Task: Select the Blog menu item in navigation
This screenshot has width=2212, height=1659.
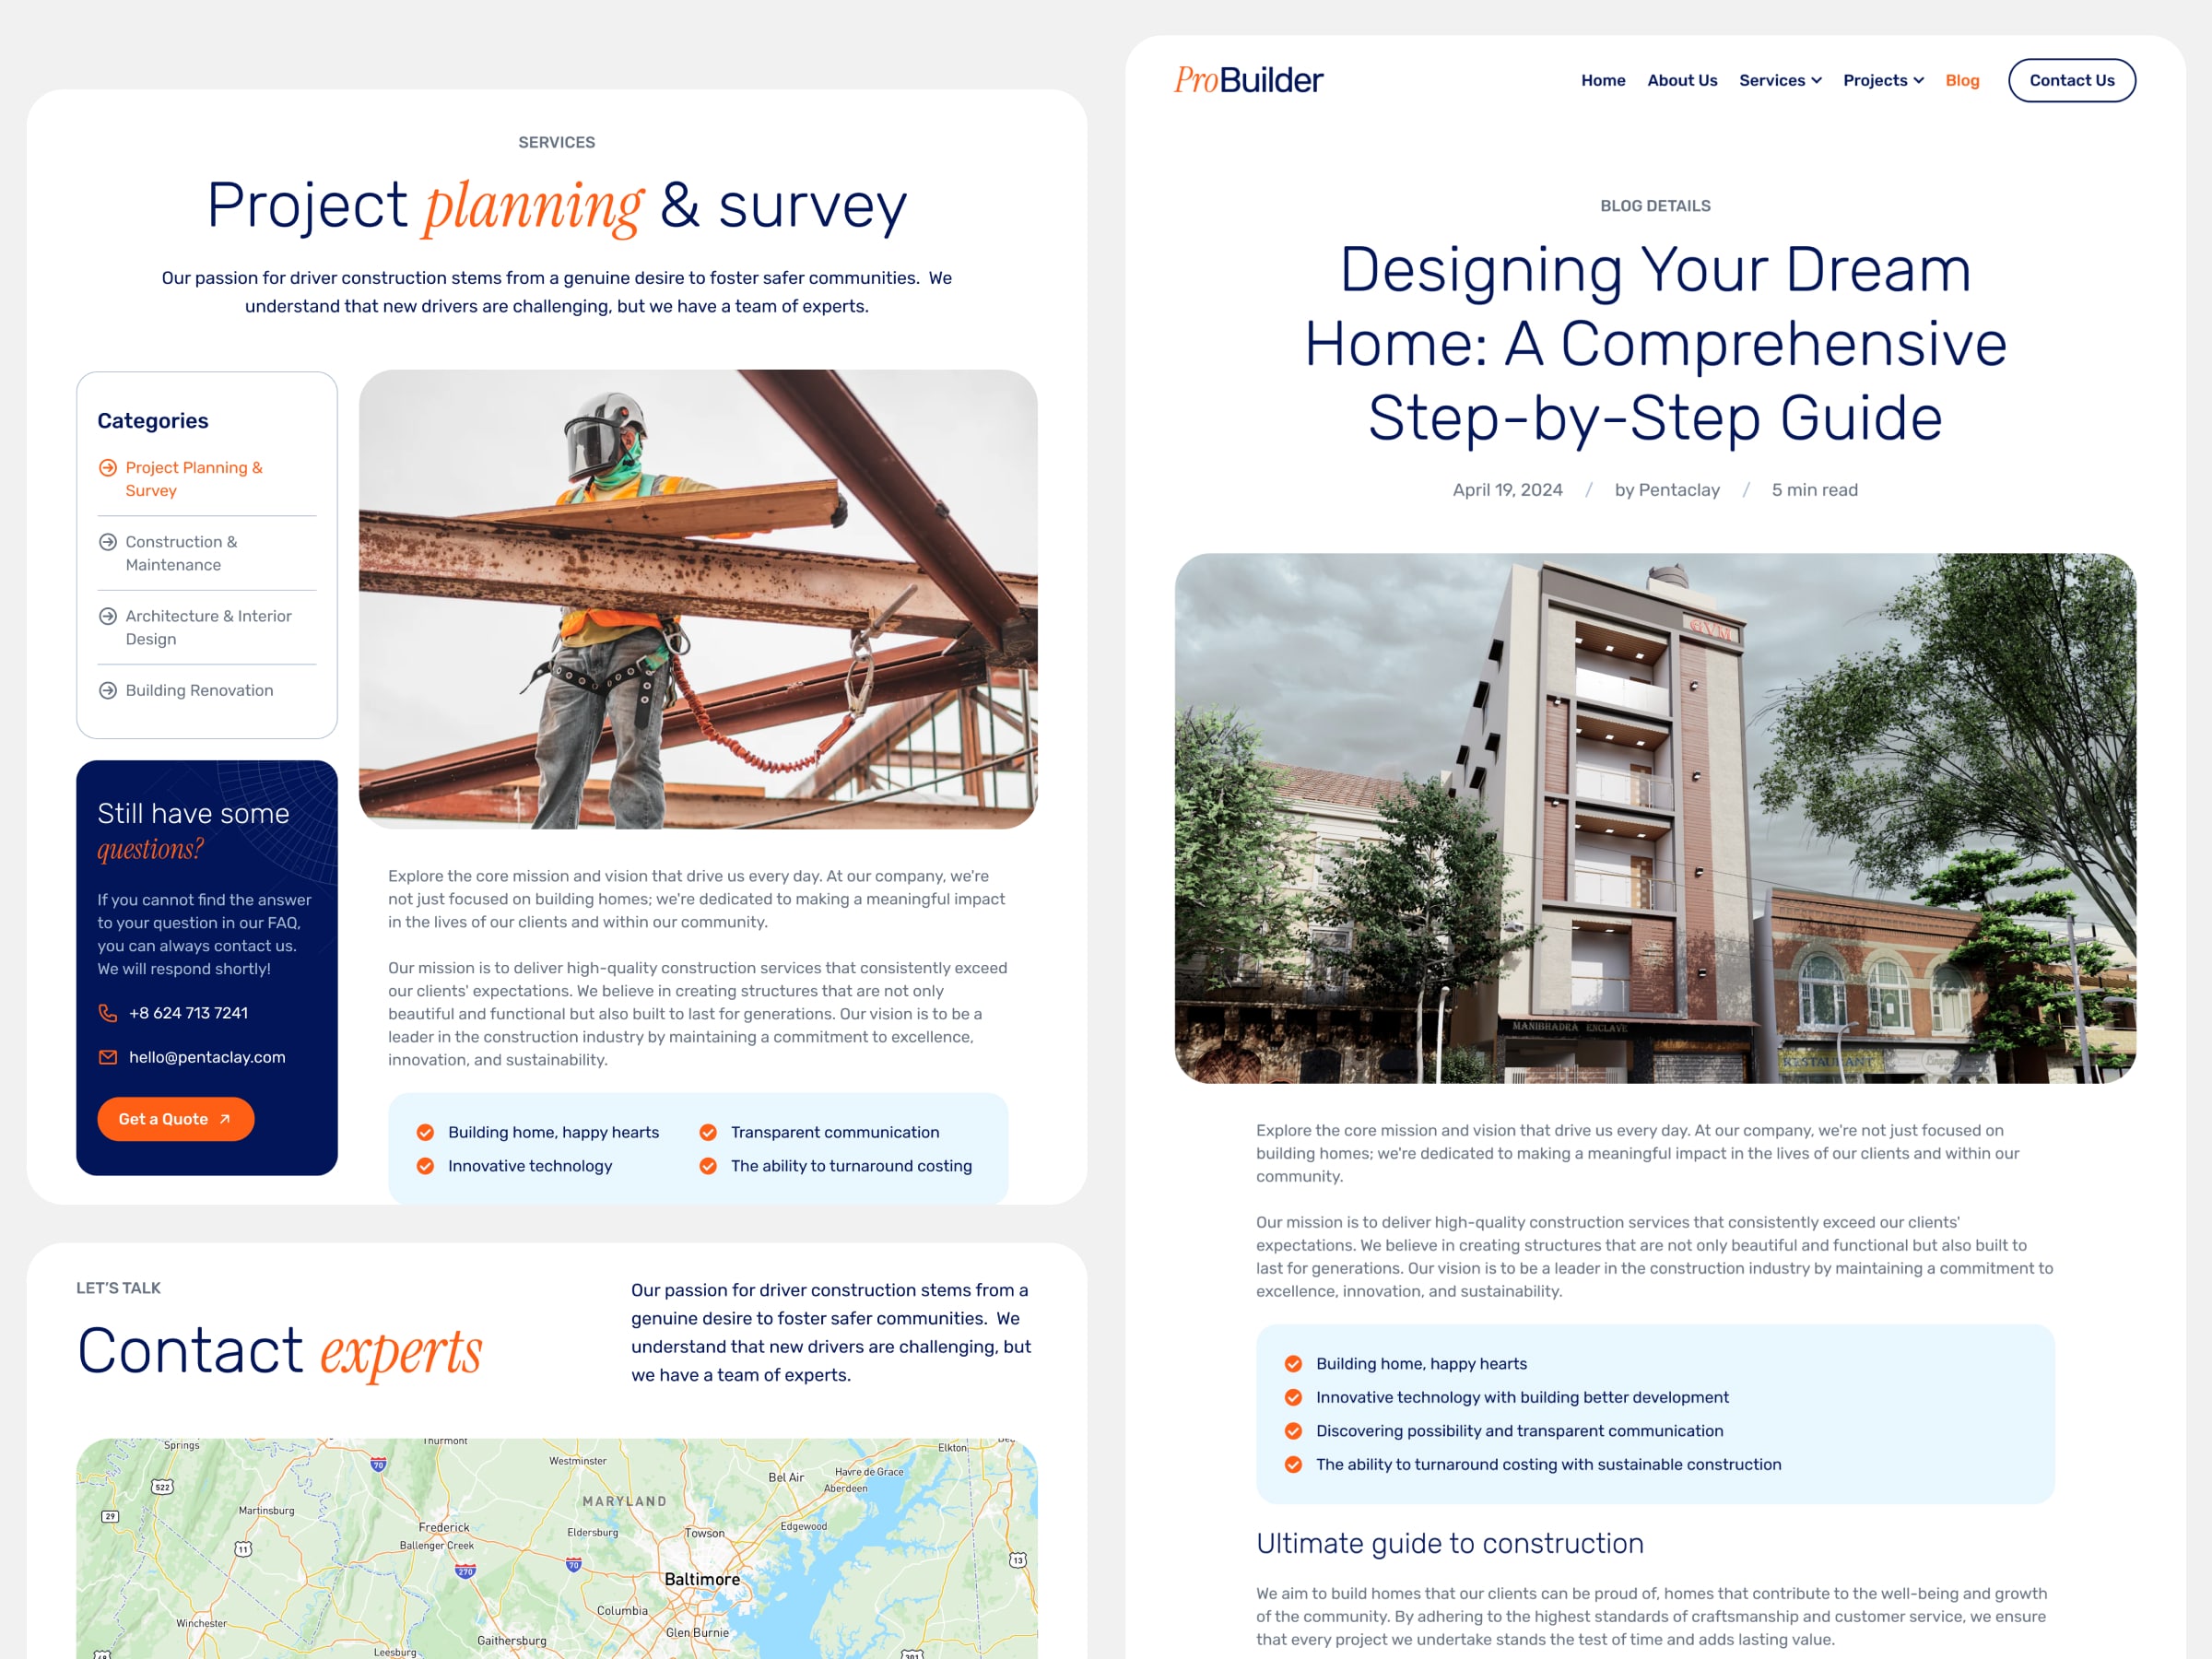Action: click(1963, 80)
